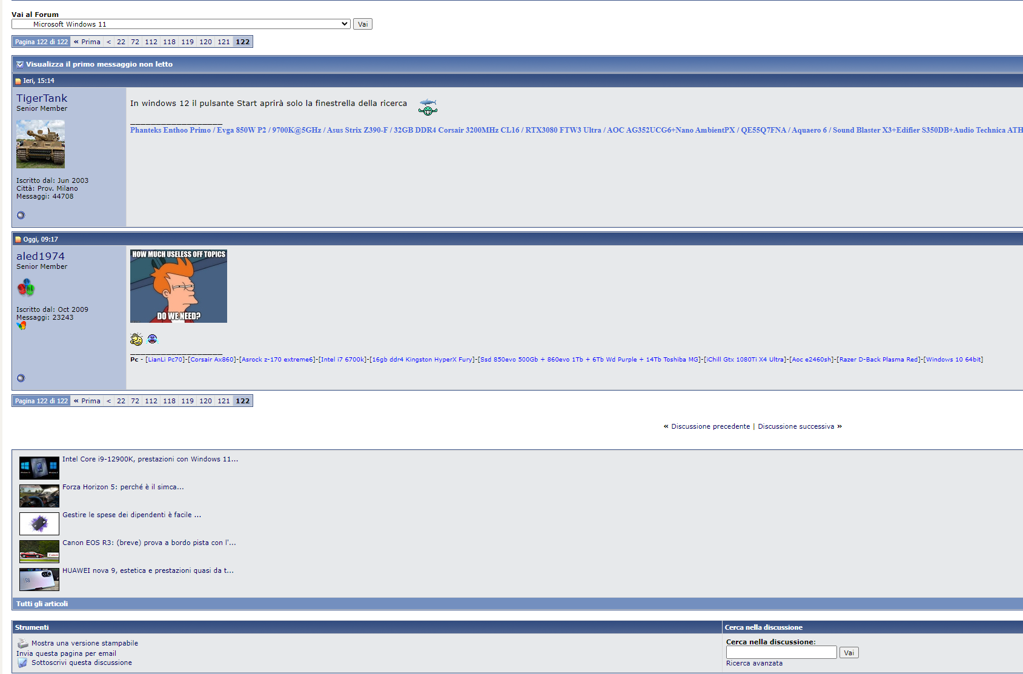This screenshot has height=674, width=1023.
Task: Click subscribe discussion icon
Action: [22, 662]
